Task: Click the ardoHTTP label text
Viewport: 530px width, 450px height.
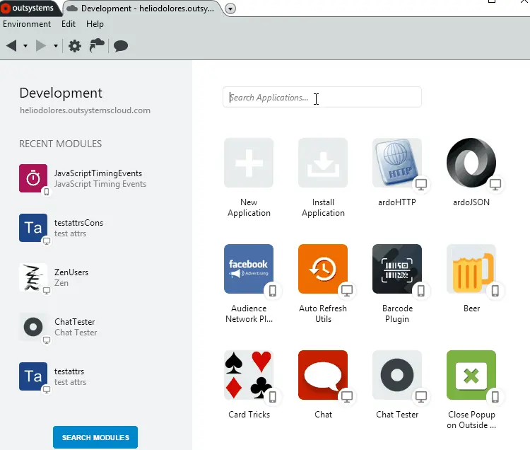Action: [x=397, y=202]
